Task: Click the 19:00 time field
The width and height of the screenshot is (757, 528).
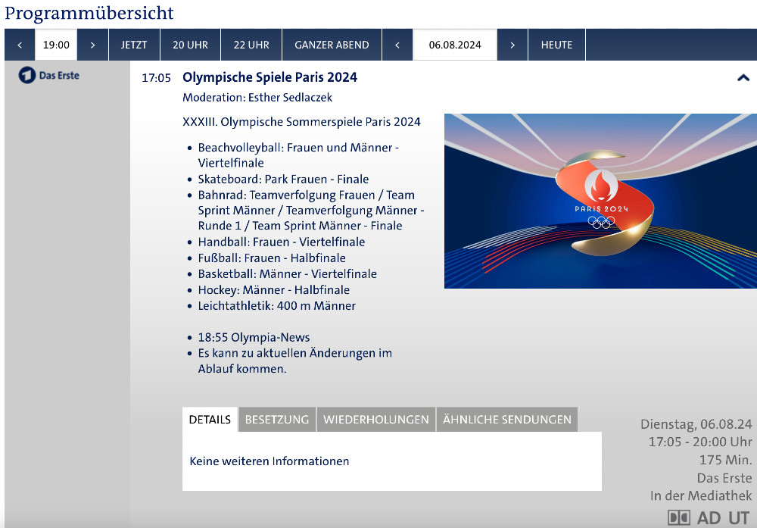Action: pos(56,45)
